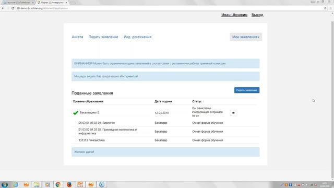Go to Подать заявление in the top menu

[103, 37]
